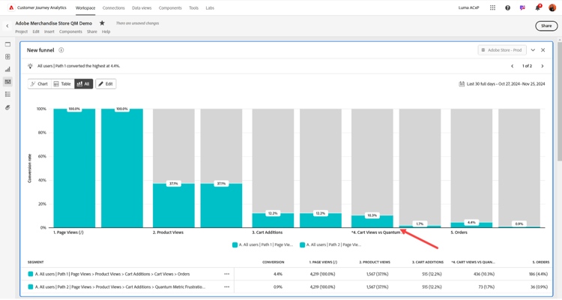Open the Last 30 full days date range
The image size is (562, 300).
point(502,84)
